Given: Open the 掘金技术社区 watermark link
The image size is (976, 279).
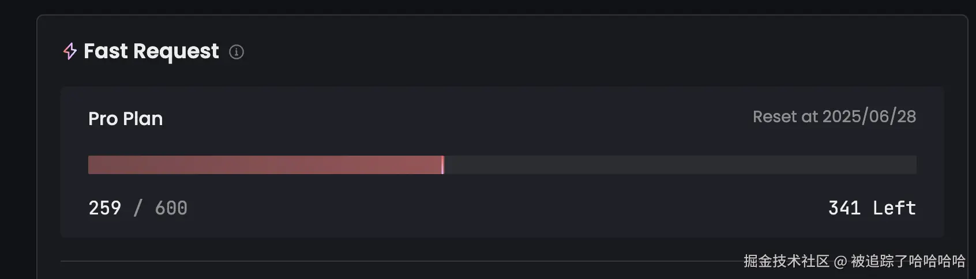Looking at the screenshot, I should pos(786,261).
